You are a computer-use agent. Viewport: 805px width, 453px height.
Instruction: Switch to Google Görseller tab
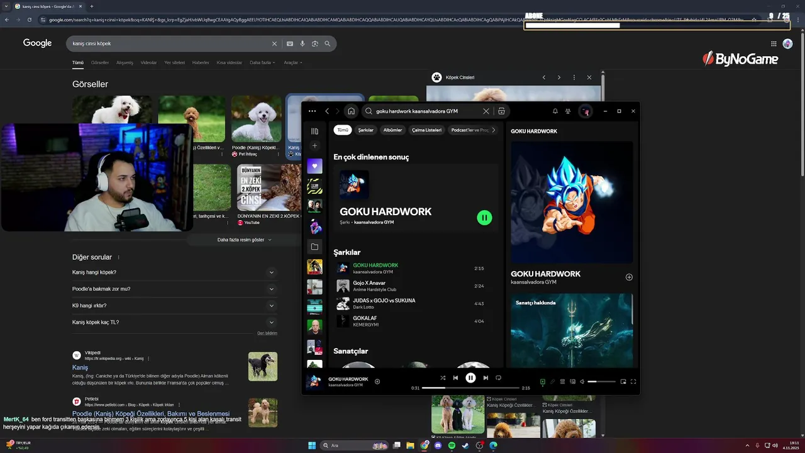point(100,62)
